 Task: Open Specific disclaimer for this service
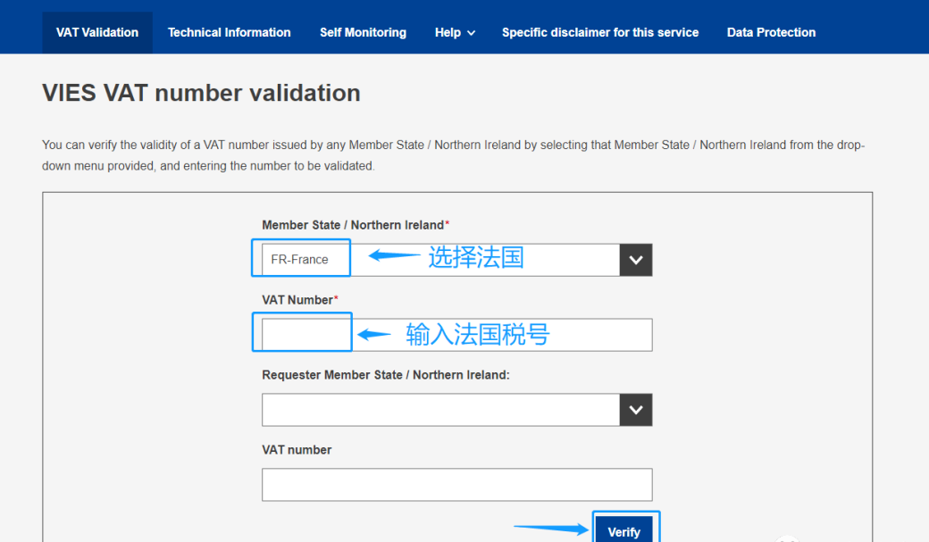click(600, 32)
